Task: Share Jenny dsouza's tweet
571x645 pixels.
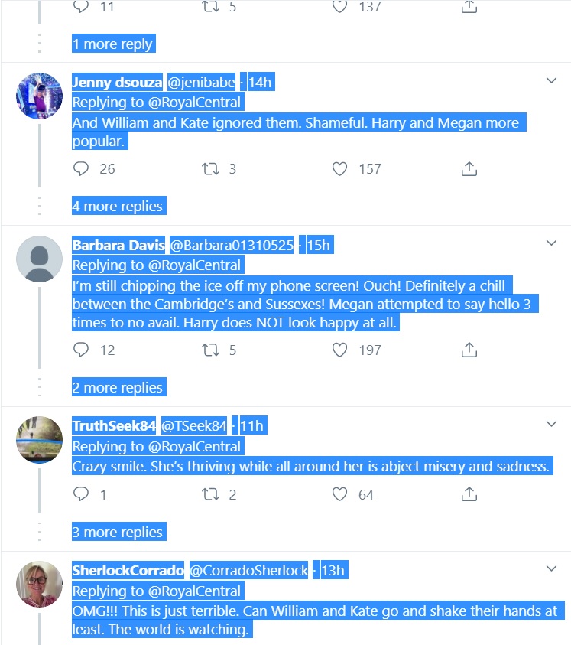Action: tap(469, 168)
